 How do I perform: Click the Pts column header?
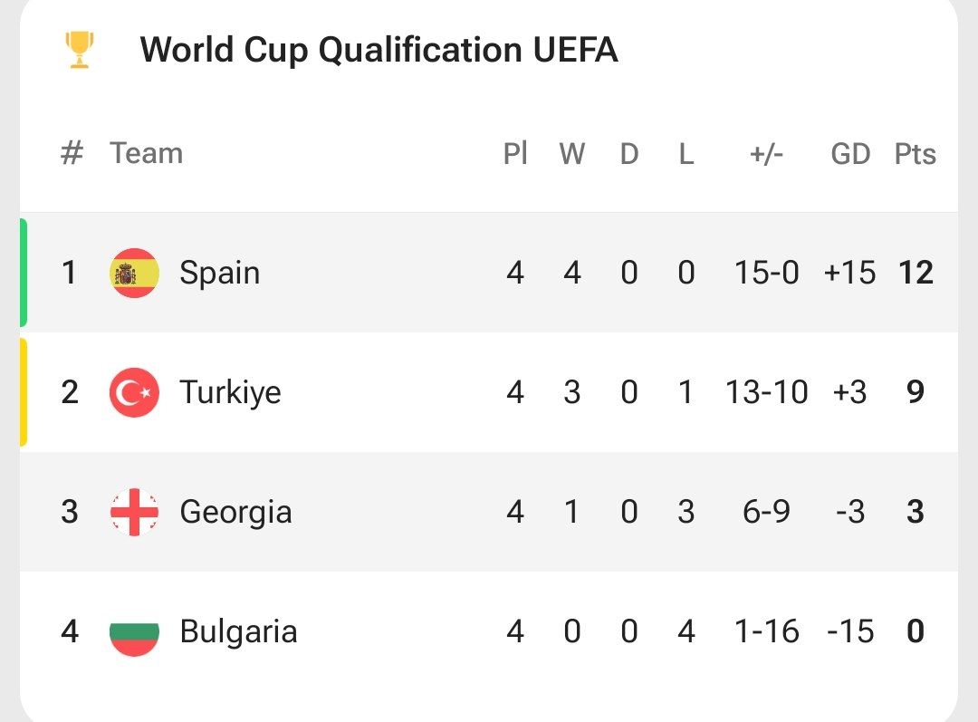point(915,154)
